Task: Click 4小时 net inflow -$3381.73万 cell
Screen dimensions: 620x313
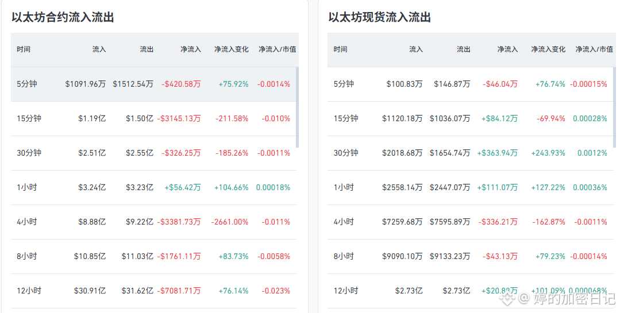Action: (x=179, y=222)
